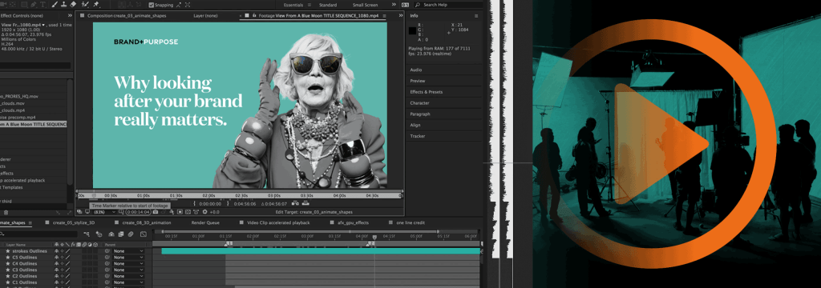Viewport: 821px width, 288px height.
Task: Click the lock icon on Footage tab
Action: click(x=254, y=15)
